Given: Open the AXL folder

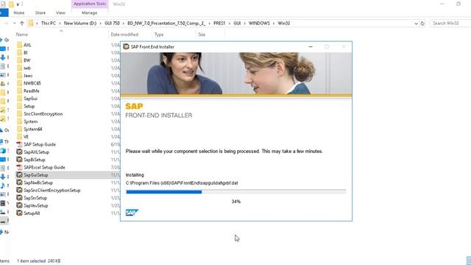Looking at the screenshot, I should pos(27,45).
